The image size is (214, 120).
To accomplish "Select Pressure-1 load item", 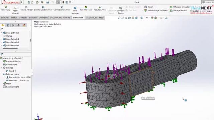I will [18, 80].
